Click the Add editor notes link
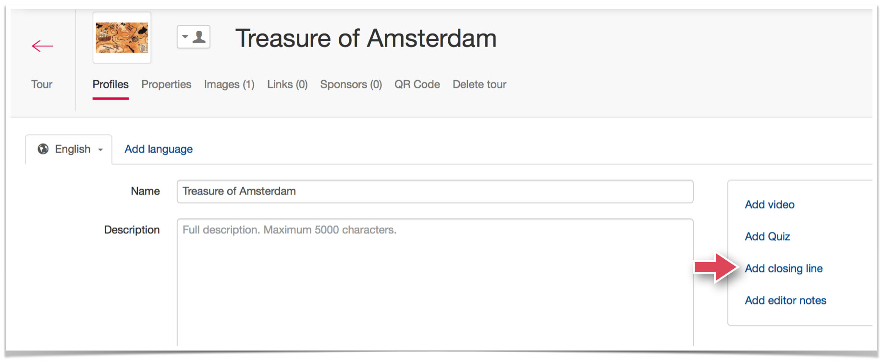 pyautogui.click(x=786, y=301)
